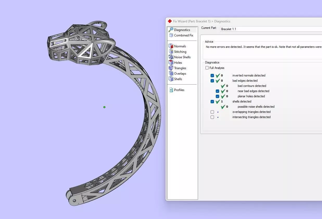The image size is (322, 219).
Task: Uncheck the near bad edges detected checkbox
Action: pyautogui.click(x=217, y=91)
